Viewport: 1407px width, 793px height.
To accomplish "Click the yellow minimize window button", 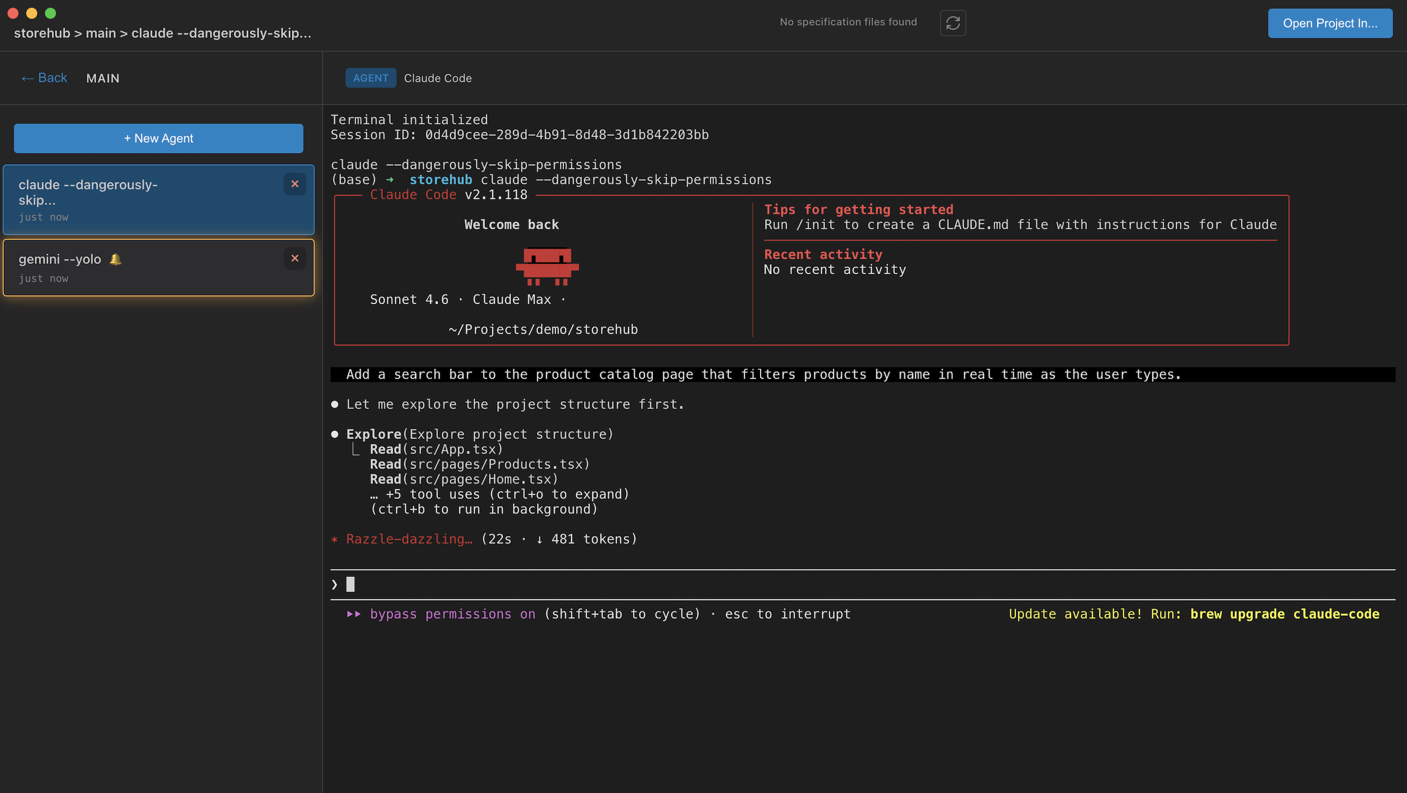I will [x=31, y=13].
